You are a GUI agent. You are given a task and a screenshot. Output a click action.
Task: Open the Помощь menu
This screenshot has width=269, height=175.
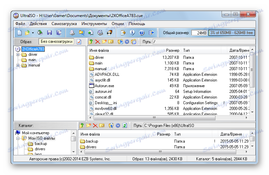pos(137,24)
